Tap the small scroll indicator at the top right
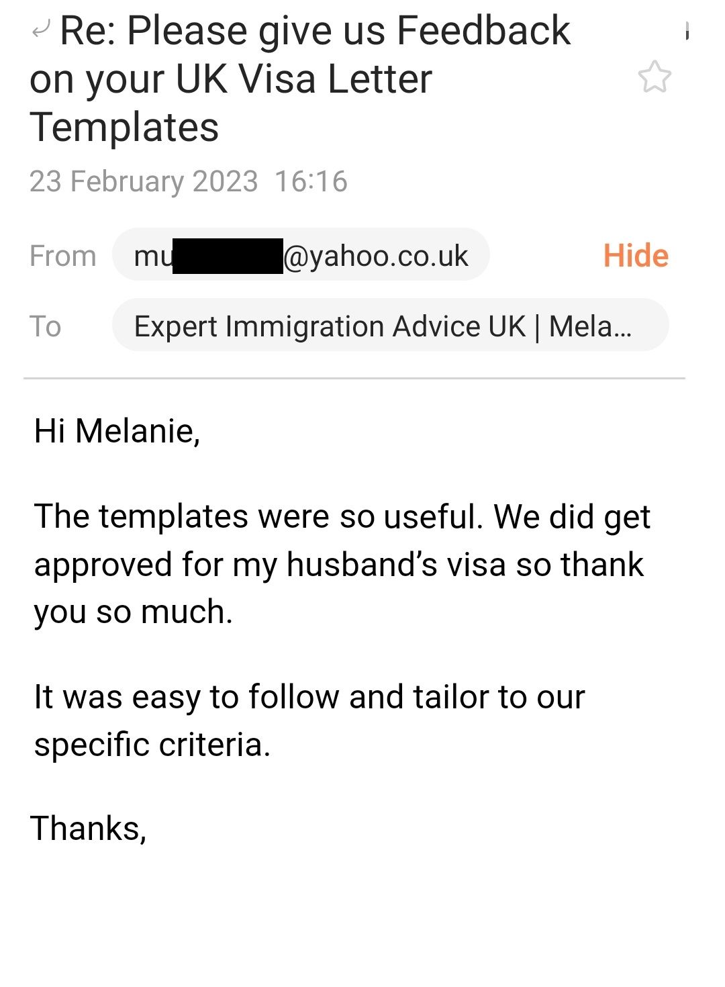The width and height of the screenshot is (725, 987). (687, 31)
